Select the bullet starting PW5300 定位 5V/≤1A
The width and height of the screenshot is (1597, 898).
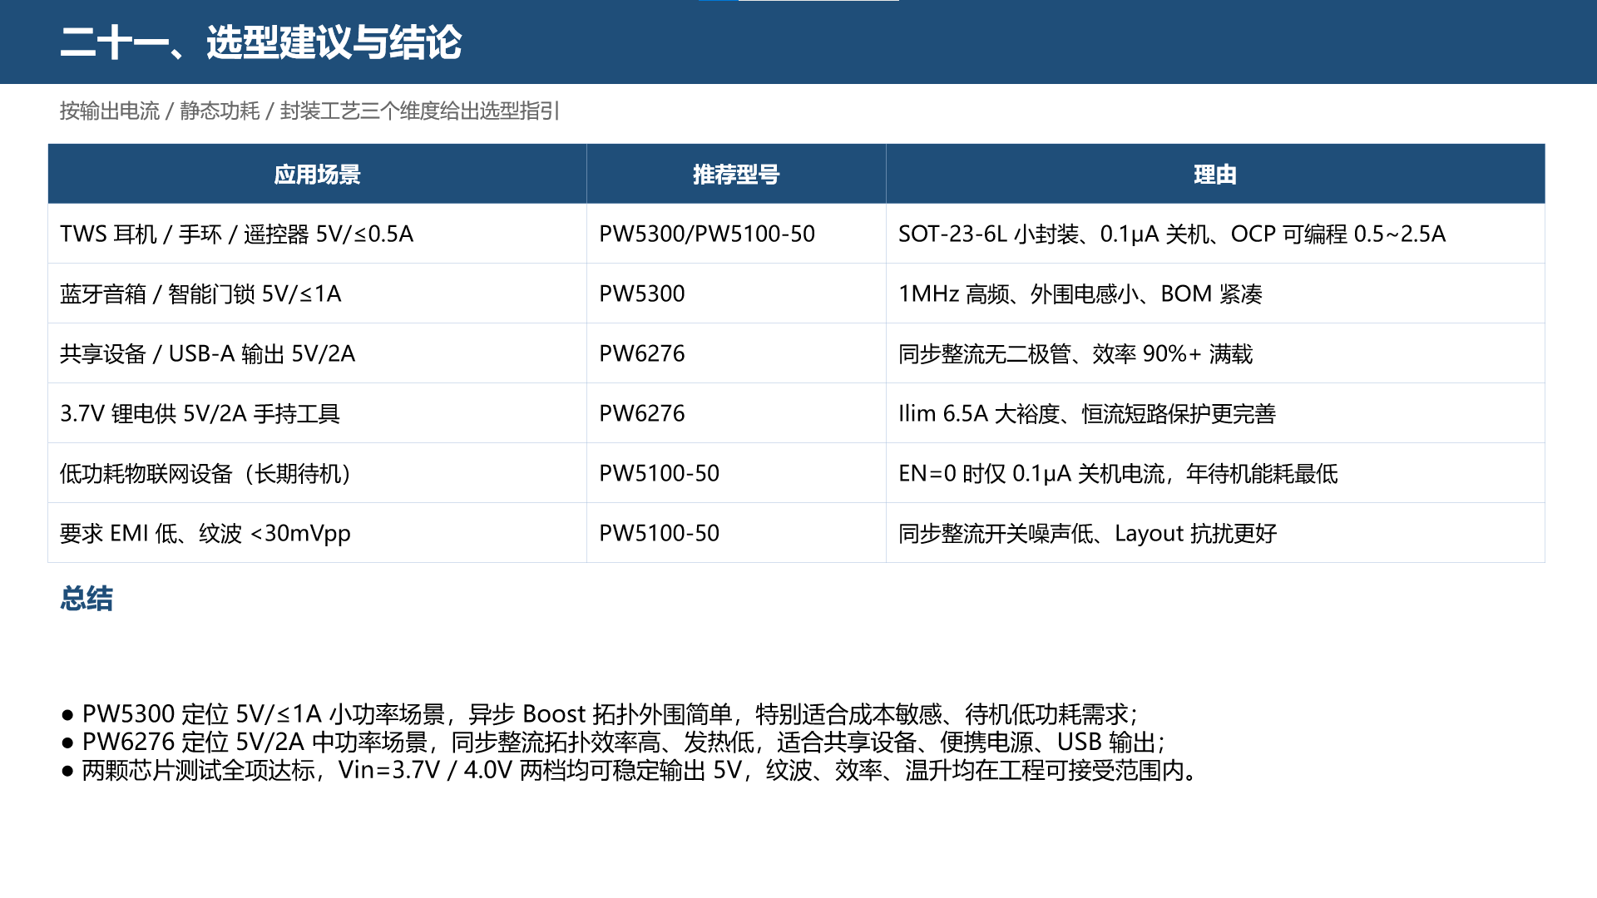pyautogui.click(x=599, y=713)
